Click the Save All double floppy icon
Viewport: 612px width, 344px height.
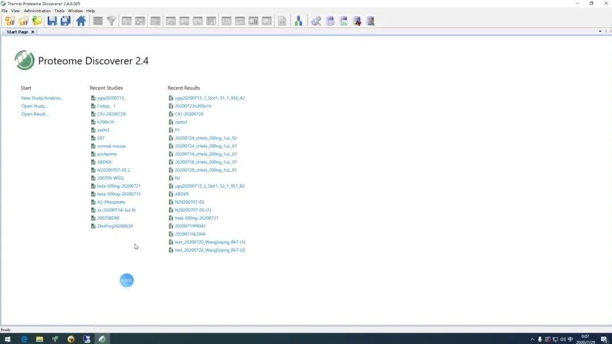65,21
